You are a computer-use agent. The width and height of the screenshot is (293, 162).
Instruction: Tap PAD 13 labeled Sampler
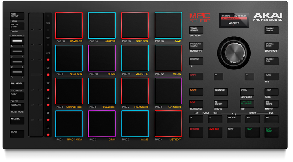tap(69, 25)
